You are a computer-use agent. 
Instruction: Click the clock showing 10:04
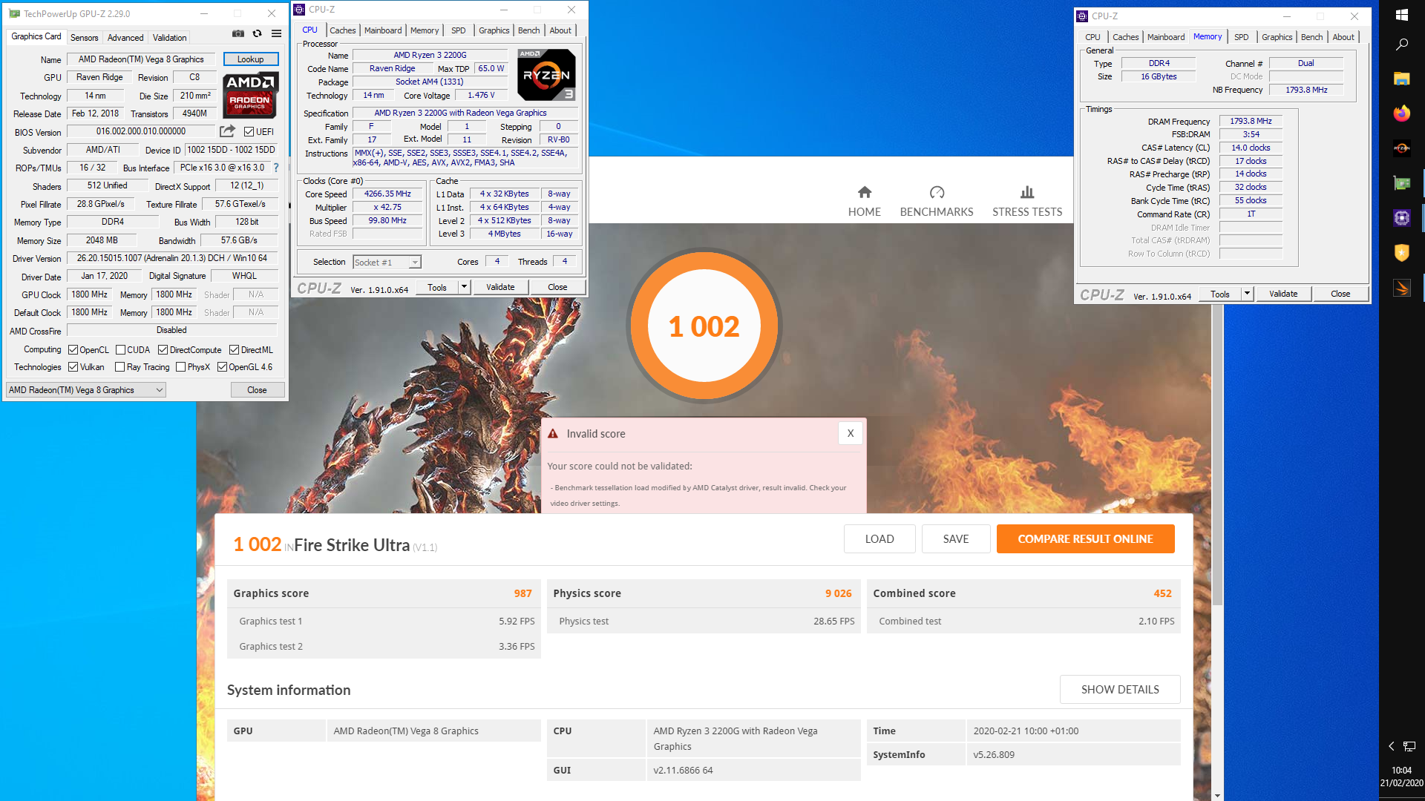pyautogui.click(x=1402, y=771)
